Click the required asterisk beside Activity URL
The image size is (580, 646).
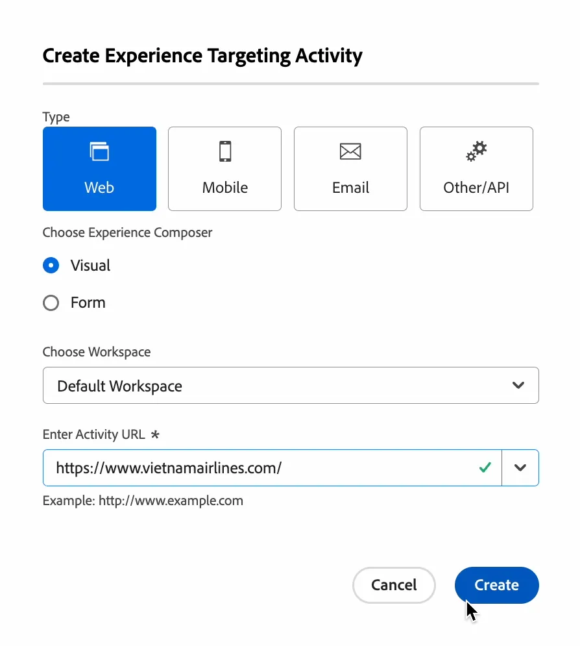pos(155,434)
